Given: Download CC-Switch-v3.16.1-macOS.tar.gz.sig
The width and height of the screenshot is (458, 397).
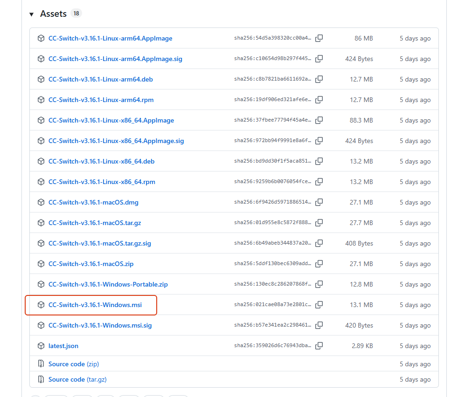Looking at the screenshot, I should click(100, 243).
